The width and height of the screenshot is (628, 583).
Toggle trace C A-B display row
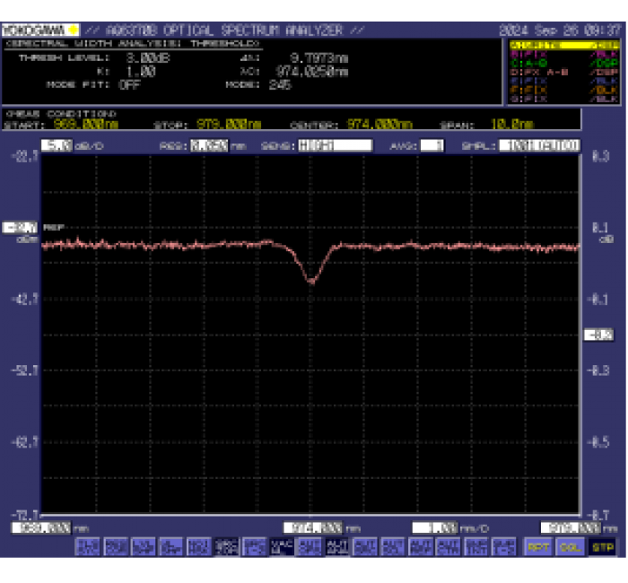click(x=563, y=63)
